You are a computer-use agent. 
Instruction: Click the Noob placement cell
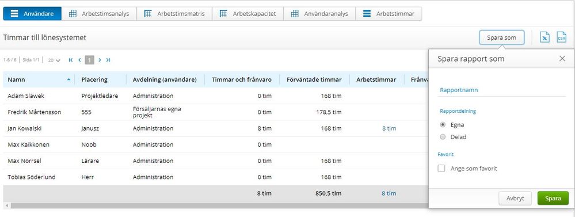pos(89,144)
